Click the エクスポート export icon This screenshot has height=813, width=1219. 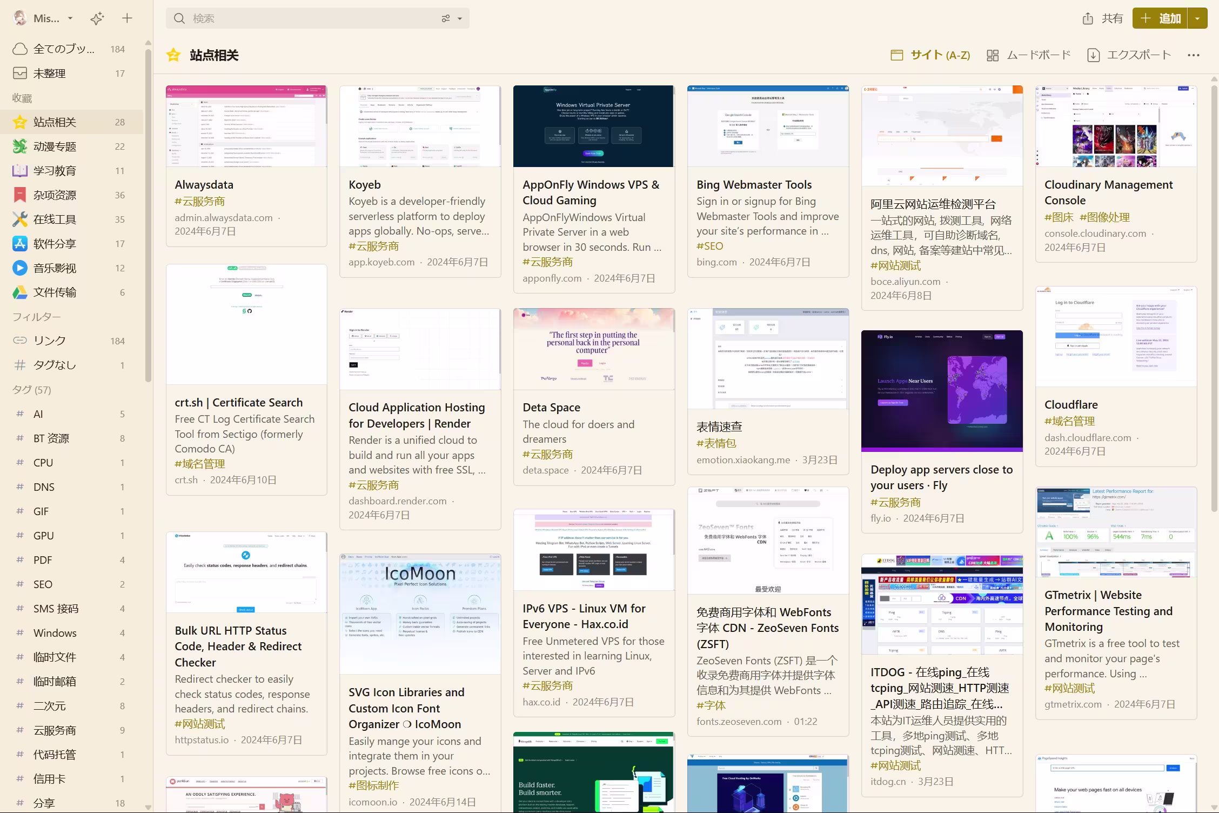coord(1093,55)
